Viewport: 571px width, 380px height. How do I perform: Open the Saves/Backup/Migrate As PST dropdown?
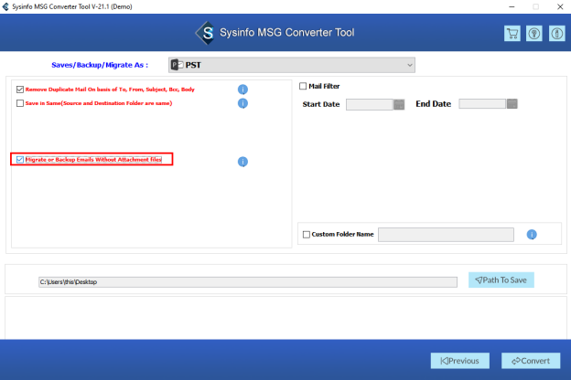point(292,65)
